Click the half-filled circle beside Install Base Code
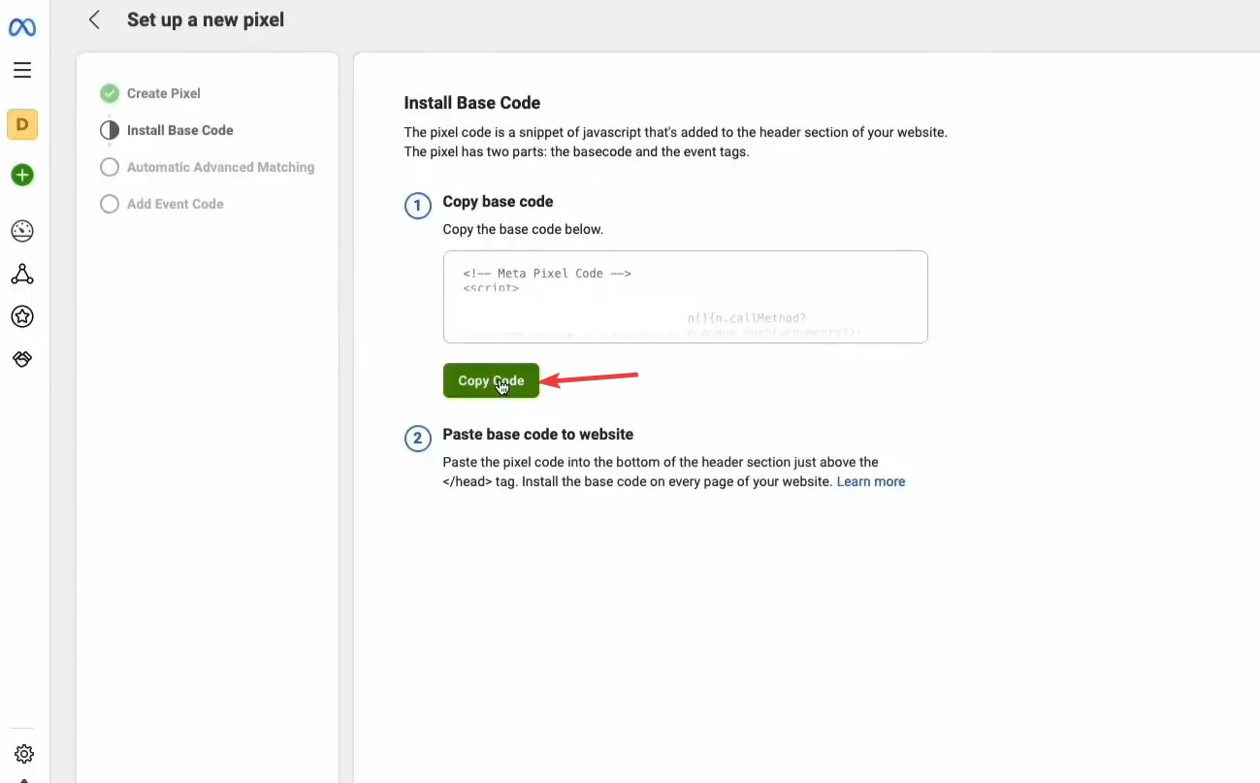Viewport: 1260px width, 783px height. click(110, 130)
